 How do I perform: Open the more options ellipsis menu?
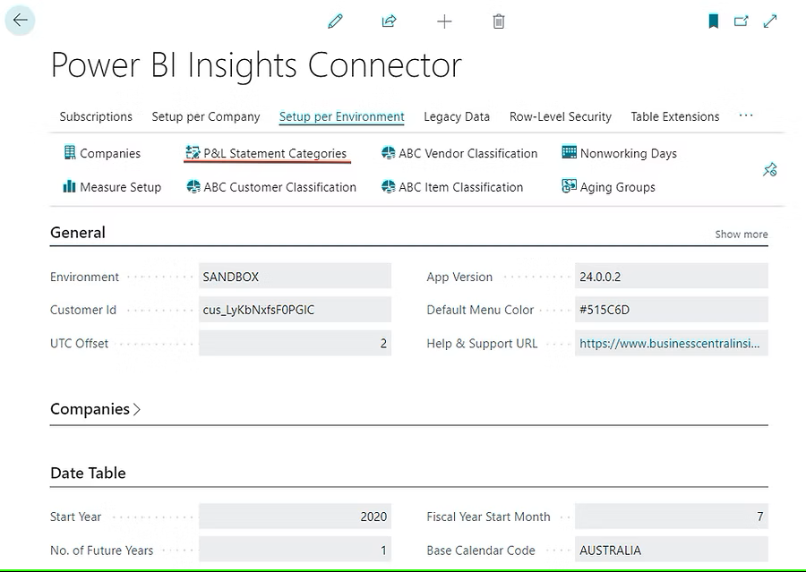(746, 116)
